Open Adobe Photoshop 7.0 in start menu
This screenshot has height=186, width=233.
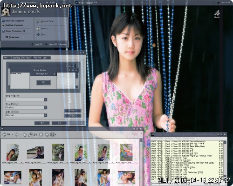click(x=14, y=31)
